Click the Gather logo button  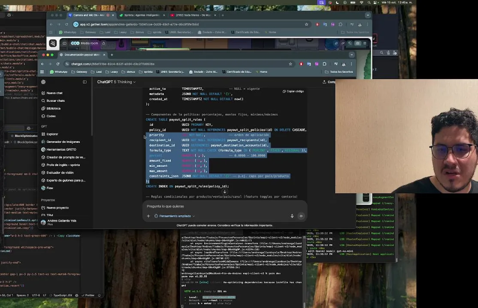(x=53, y=43)
